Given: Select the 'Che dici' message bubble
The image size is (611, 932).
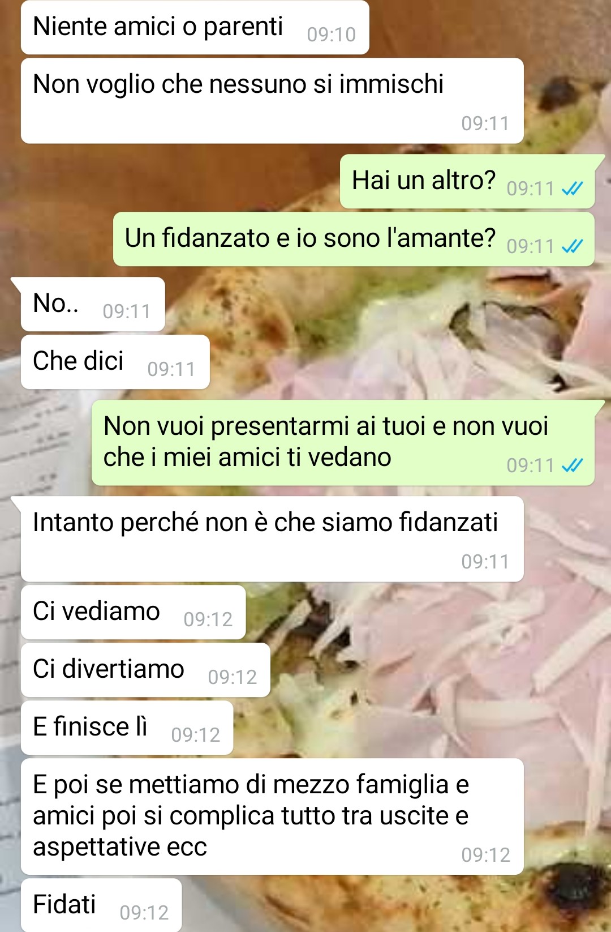Looking at the screenshot, I should point(115,362).
